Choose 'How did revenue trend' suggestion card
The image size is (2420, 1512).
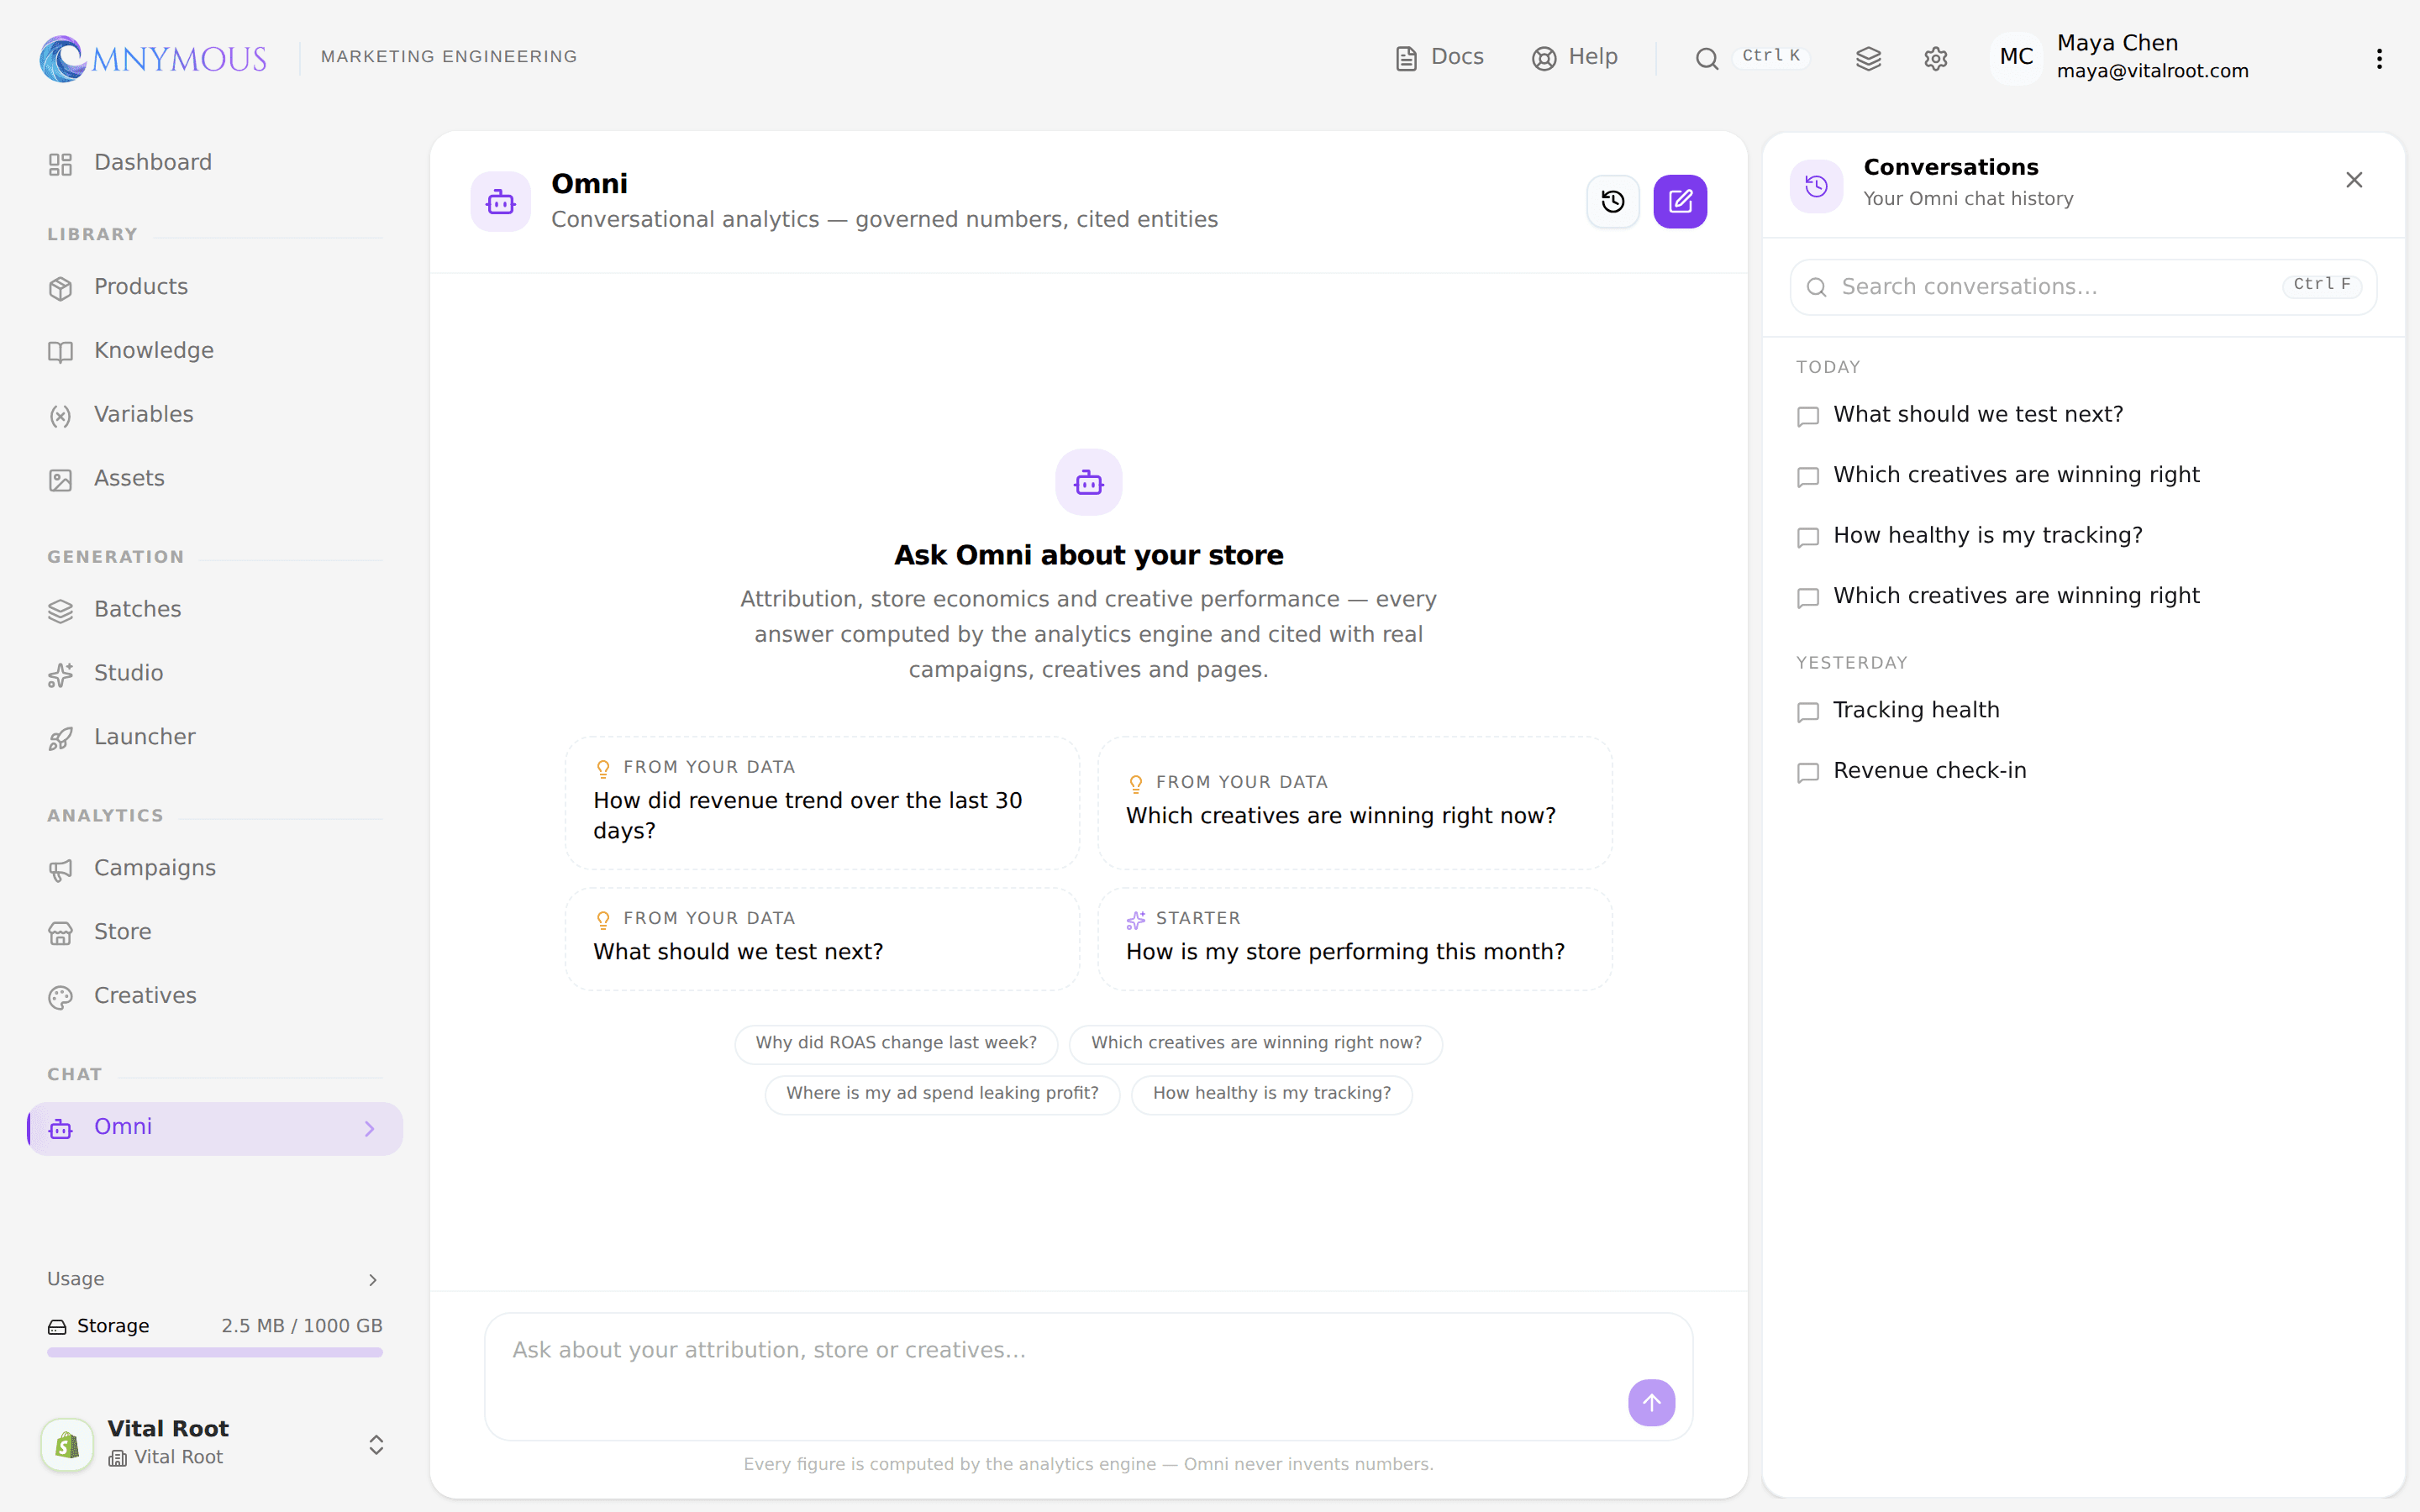coord(822,802)
